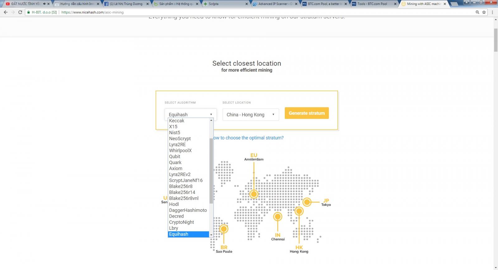Choose Blake256r14 from the algorithm list

tap(188, 192)
